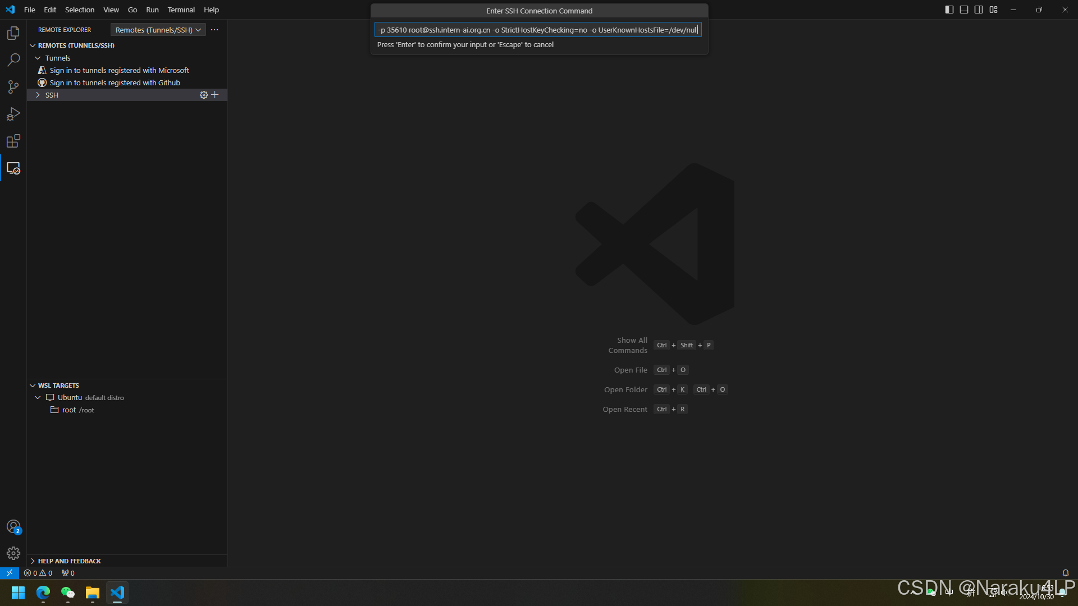Toggle the primary side bar layout button

(x=949, y=10)
